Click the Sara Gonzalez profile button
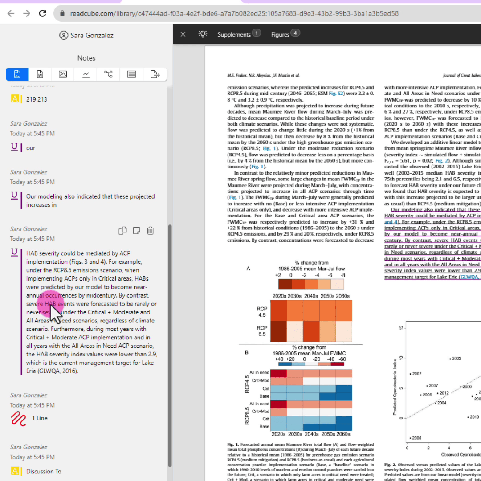 (x=86, y=35)
